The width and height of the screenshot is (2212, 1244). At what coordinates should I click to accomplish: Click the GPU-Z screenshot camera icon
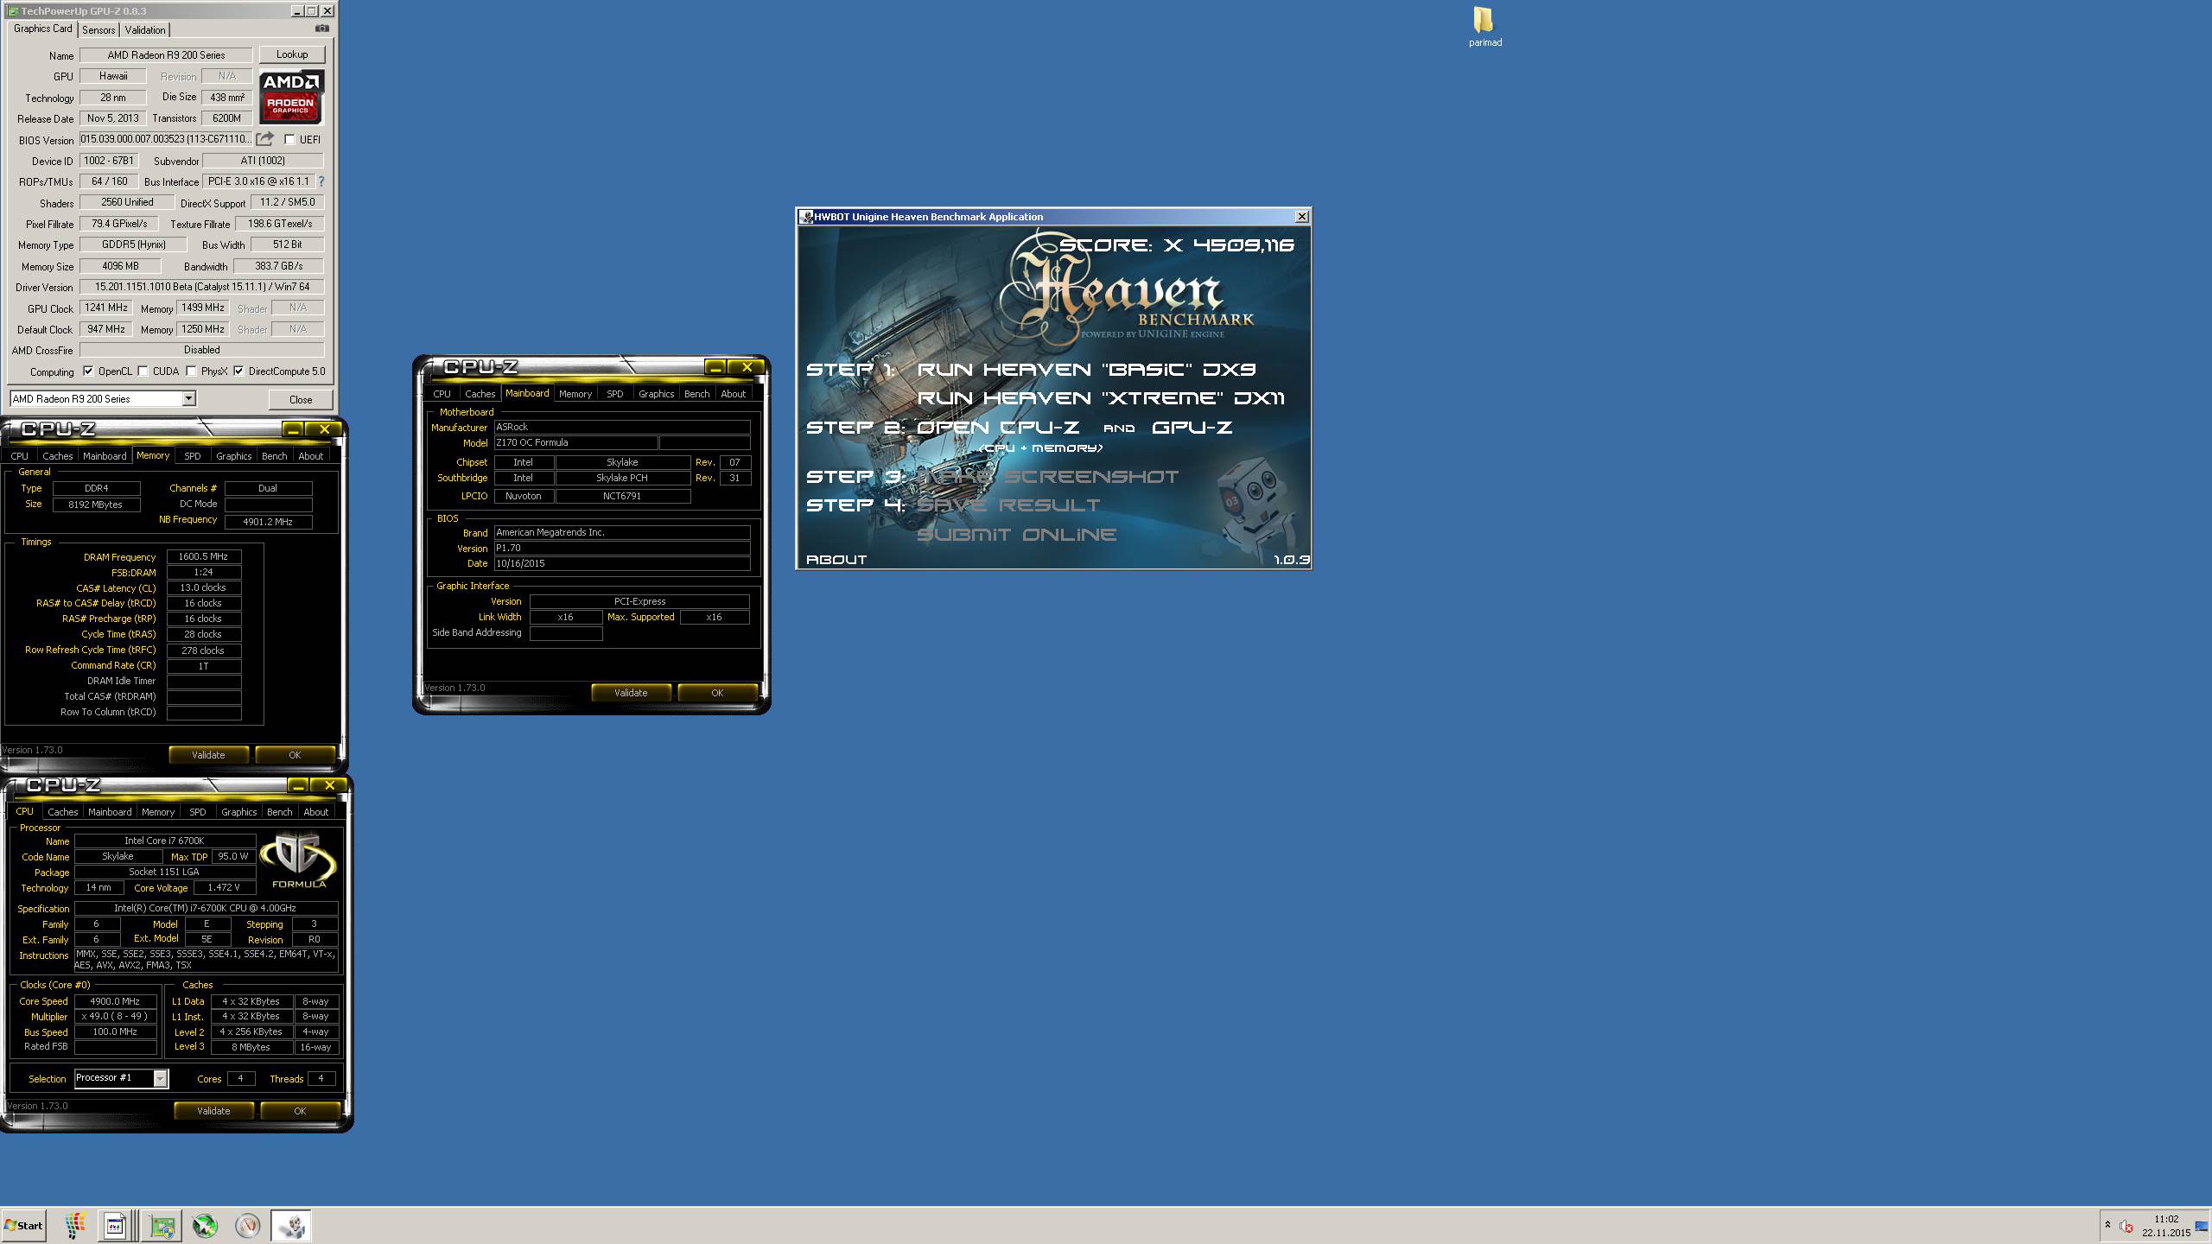pyautogui.click(x=321, y=29)
